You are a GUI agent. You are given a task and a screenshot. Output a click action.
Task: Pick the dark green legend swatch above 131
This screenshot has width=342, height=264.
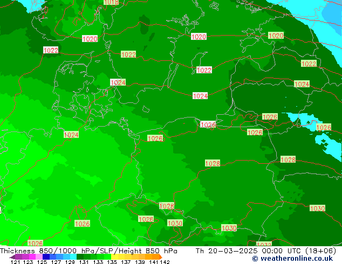point(80,256)
